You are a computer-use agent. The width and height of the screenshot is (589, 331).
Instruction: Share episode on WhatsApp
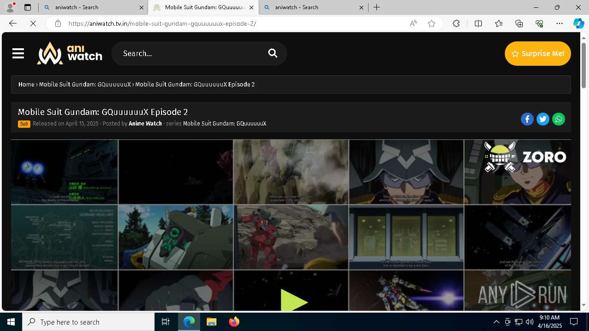point(559,119)
